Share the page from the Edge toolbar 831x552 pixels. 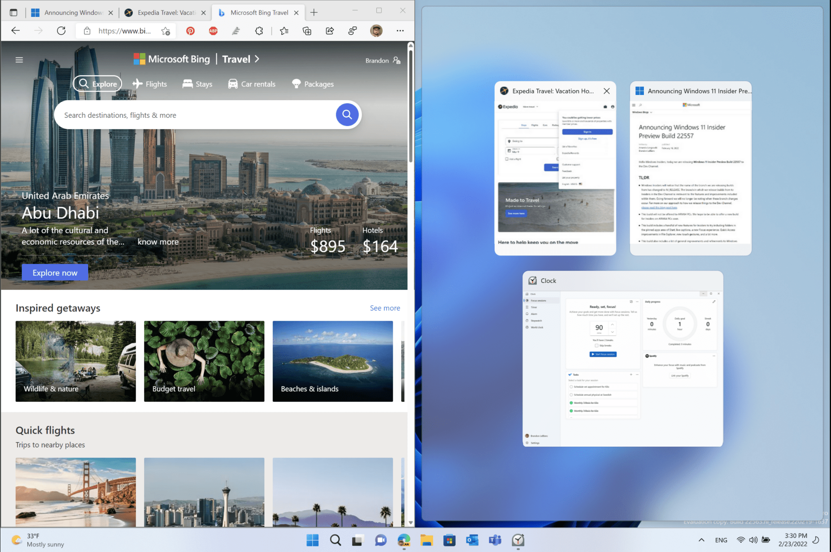coord(330,31)
